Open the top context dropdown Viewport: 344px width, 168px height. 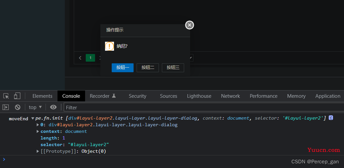tap(35, 107)
